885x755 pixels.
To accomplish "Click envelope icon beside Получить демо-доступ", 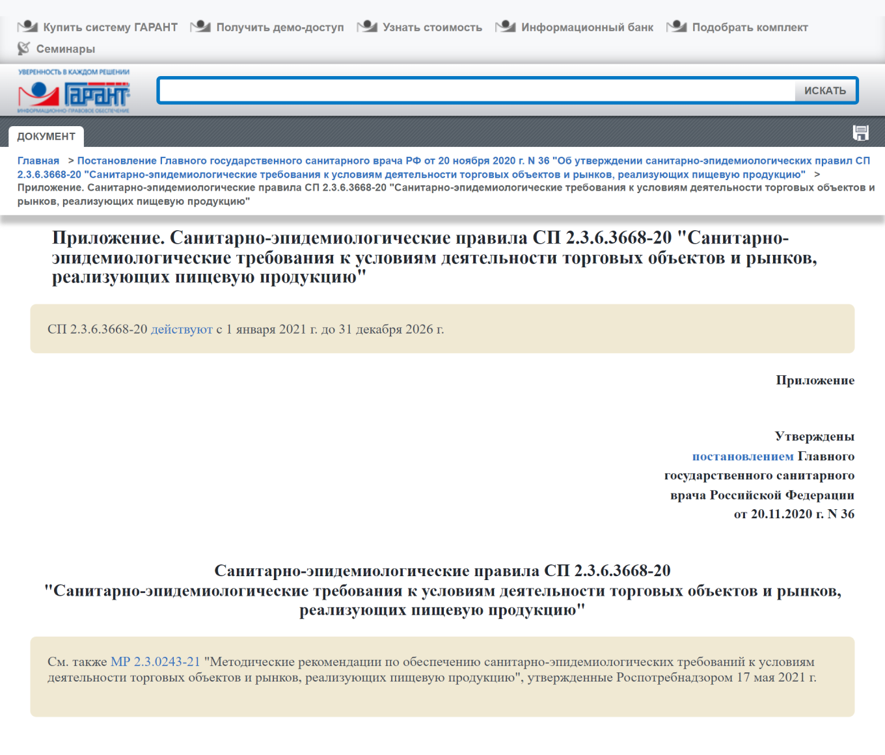I will [200, 27].
